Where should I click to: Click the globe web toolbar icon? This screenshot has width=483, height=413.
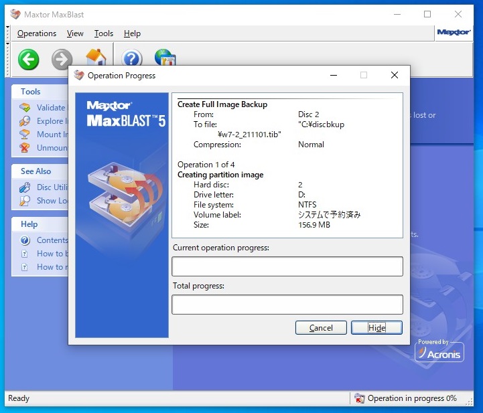[x=165, y=58]
